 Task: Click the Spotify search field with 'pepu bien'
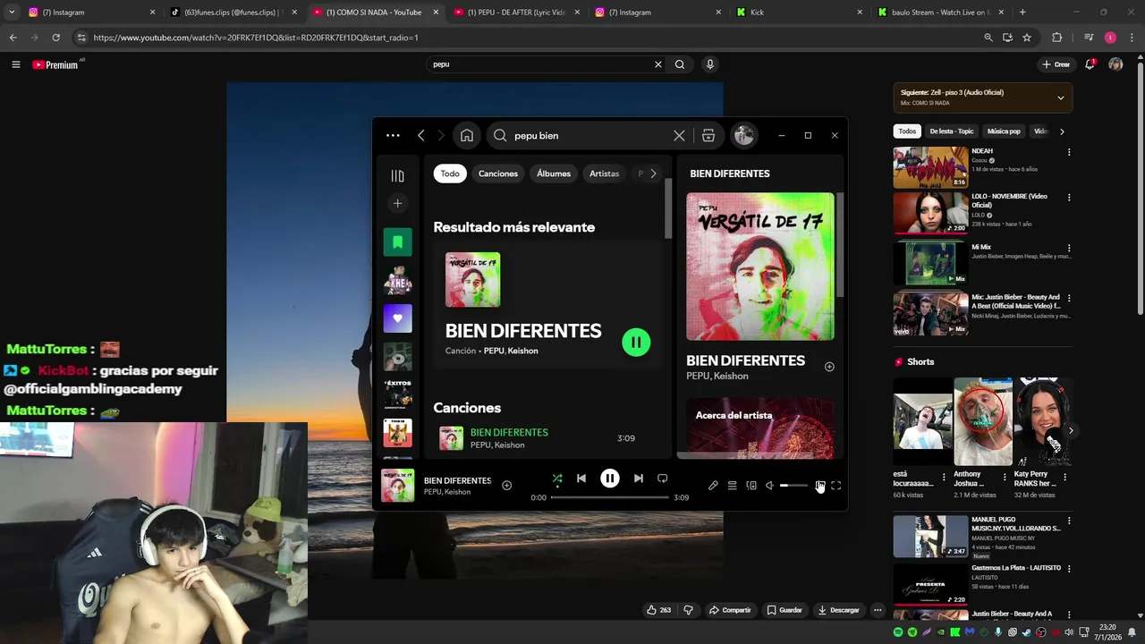581,136
